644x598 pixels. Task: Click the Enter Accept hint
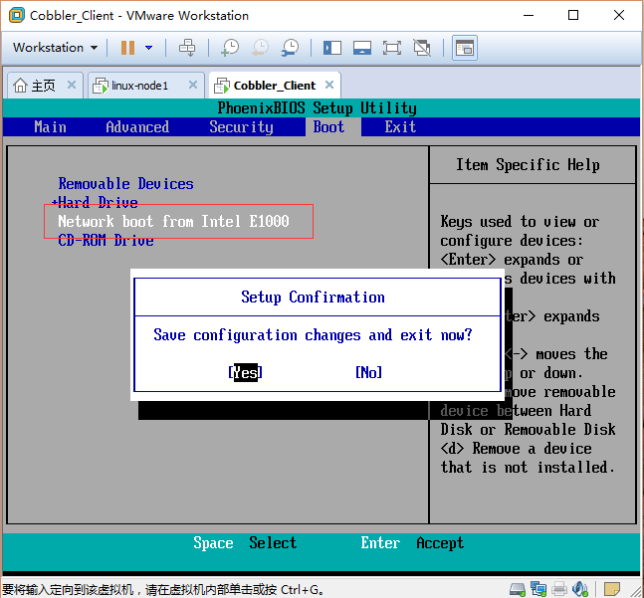[x=412, y=542]
